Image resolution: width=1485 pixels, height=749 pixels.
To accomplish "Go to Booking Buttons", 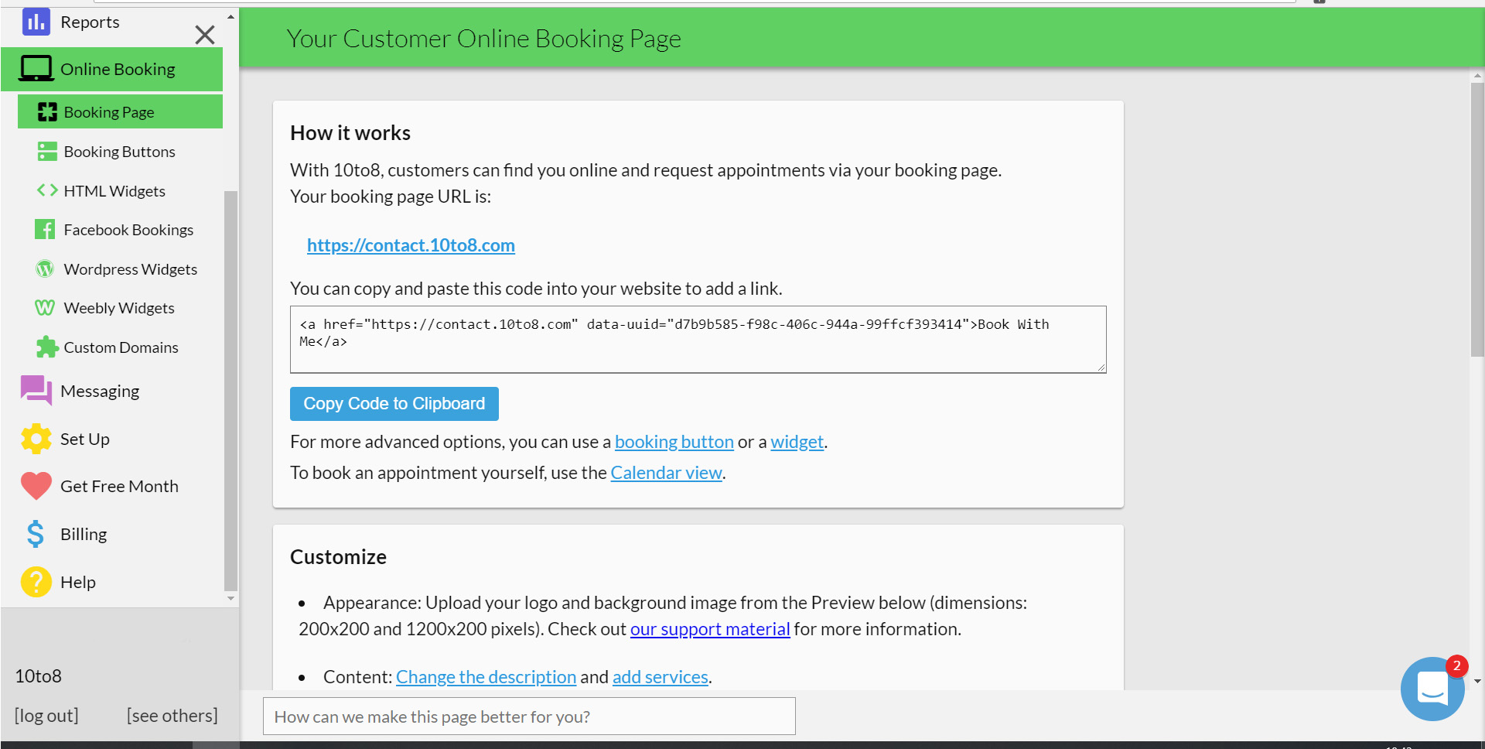I will point(119,152).
